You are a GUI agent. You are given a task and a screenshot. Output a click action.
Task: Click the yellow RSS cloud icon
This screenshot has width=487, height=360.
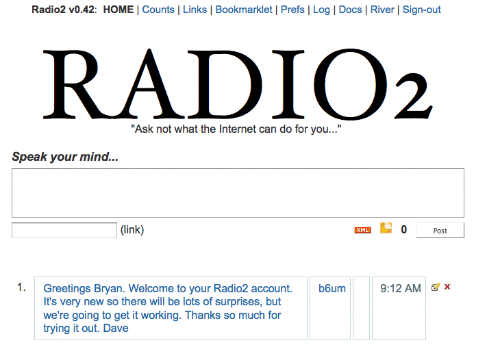[x=386, y=228]
